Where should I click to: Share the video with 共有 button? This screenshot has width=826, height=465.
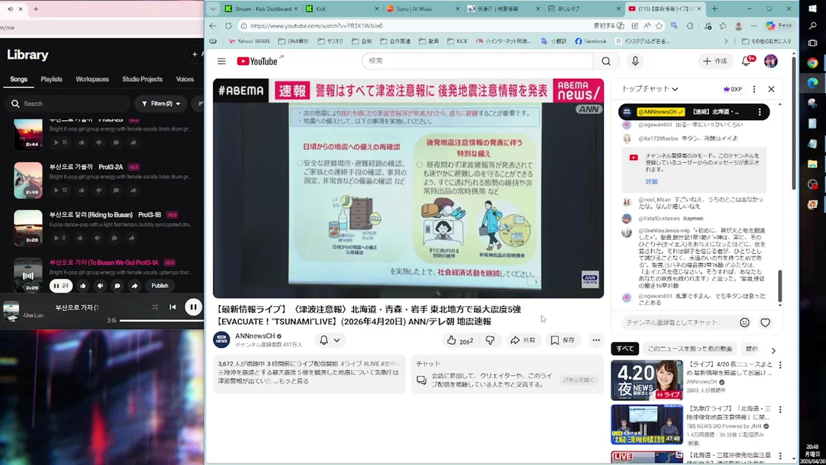(x=523, y=340)
